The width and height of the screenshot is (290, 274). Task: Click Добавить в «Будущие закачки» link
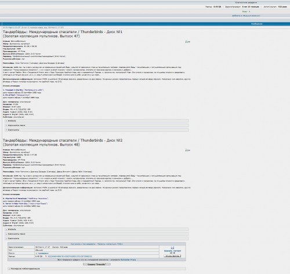click(x=246, y=16)
